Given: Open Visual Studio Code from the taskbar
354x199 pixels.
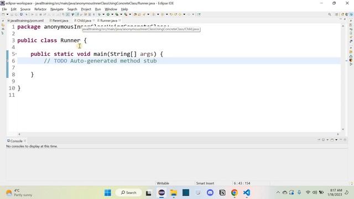Looking at the screenshot, I should 247,193.
